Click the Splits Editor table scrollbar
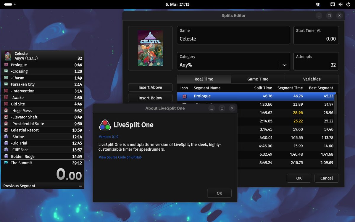 tap(335, 104)
